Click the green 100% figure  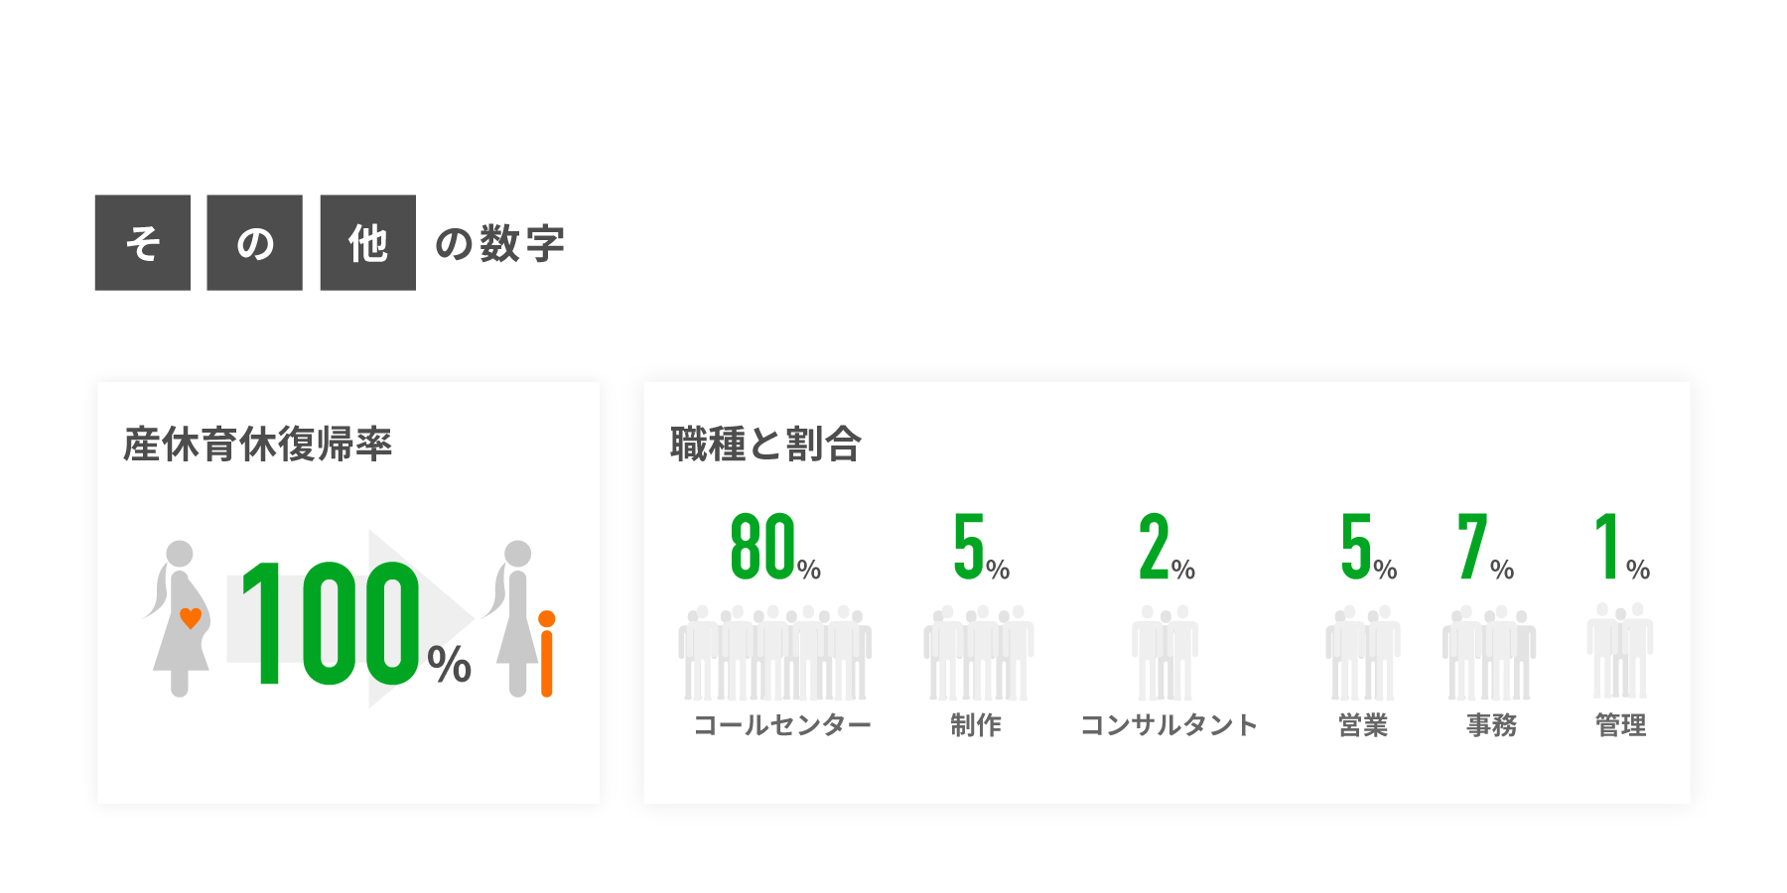355,623
